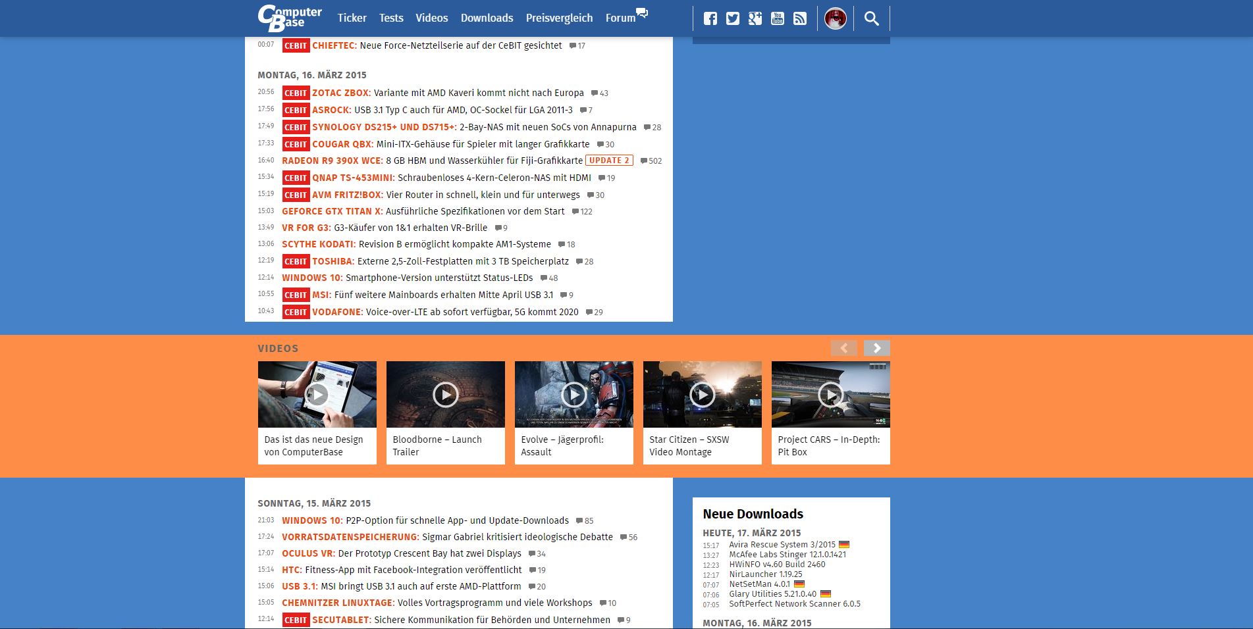Open the YouTube channel icon

click(x=777, y=18)
